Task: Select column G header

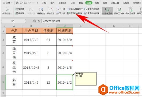Action: coord(114,26)
